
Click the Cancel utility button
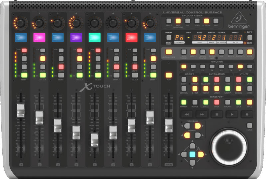(238, 89)
